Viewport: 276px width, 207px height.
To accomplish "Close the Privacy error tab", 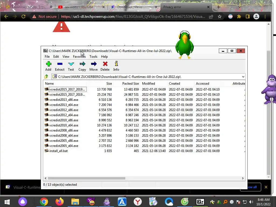I will pos(208,7).
